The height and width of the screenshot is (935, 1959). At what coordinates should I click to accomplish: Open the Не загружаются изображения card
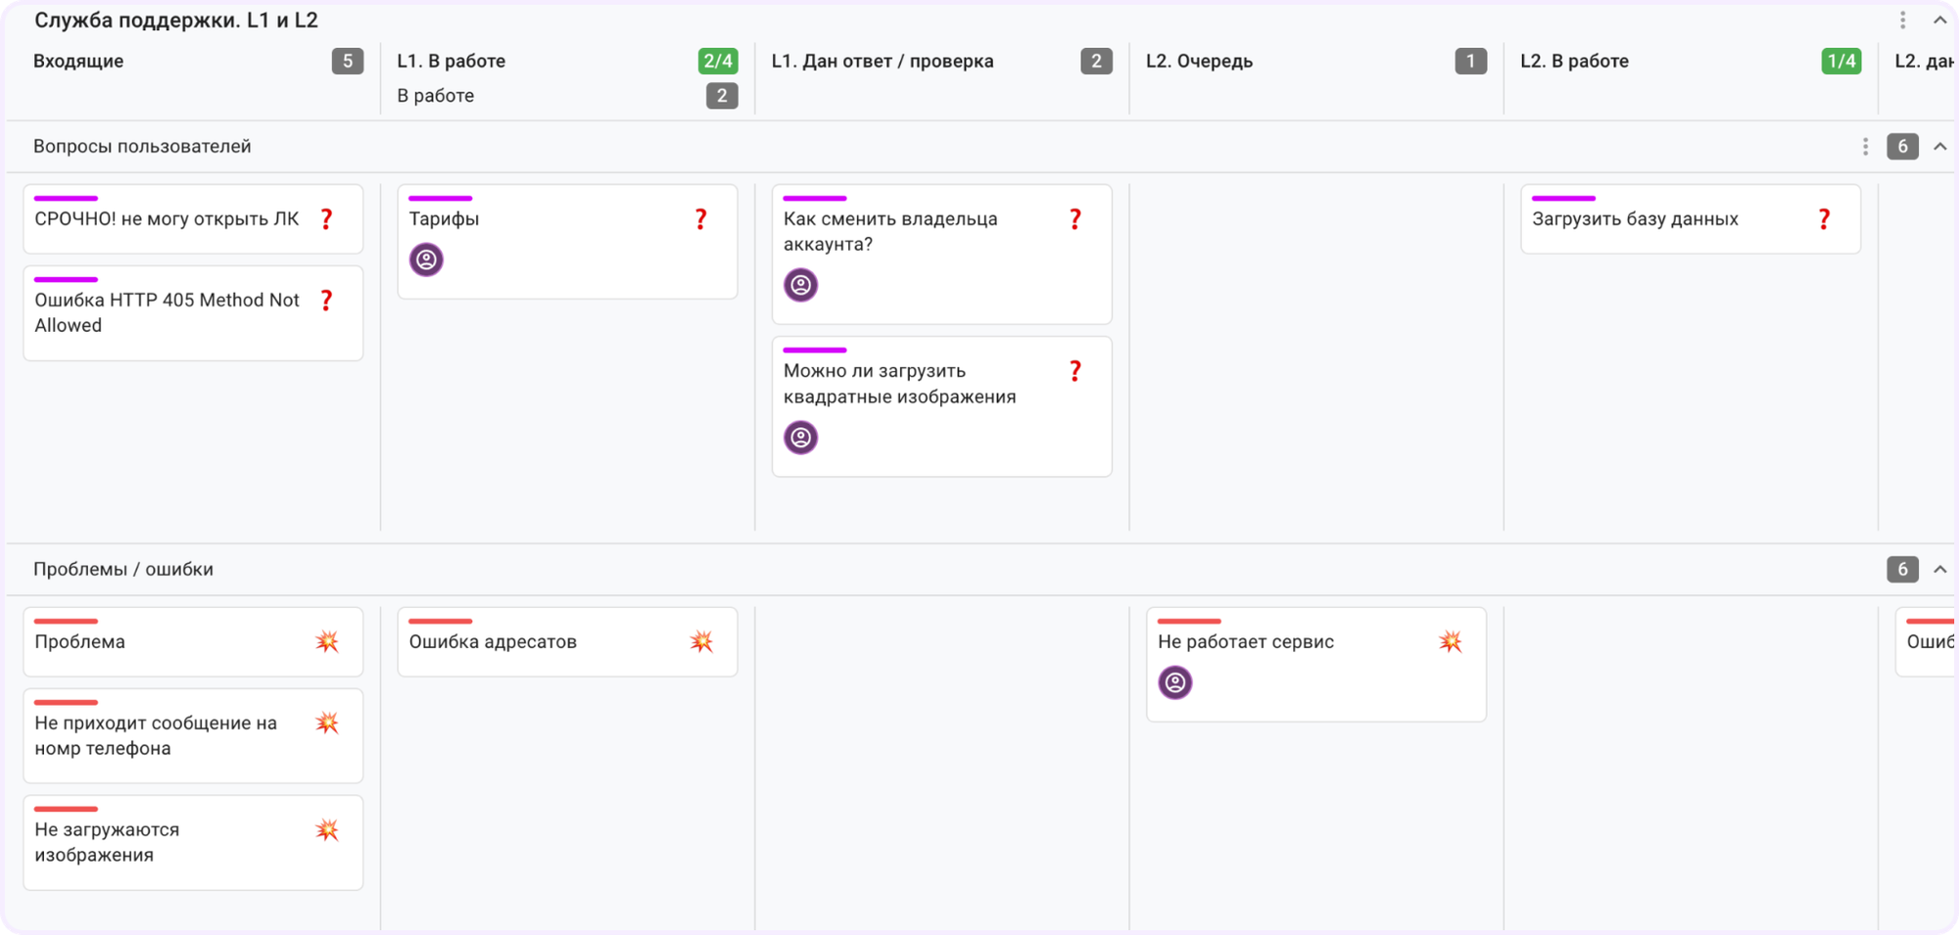click(193, 842)
